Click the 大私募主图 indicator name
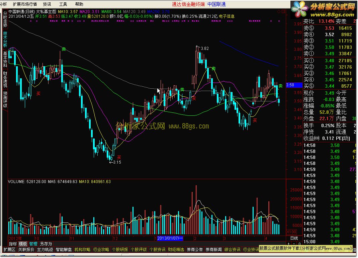Screen dimensions: 358x258 (46, 11)
